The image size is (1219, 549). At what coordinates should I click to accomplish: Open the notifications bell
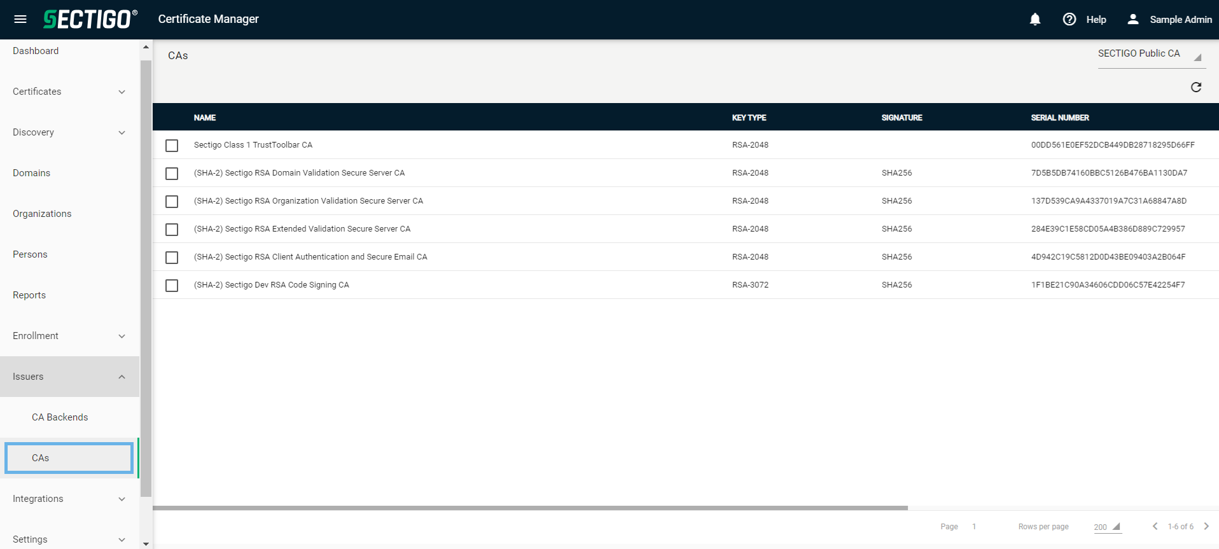tap(1035, 19)
